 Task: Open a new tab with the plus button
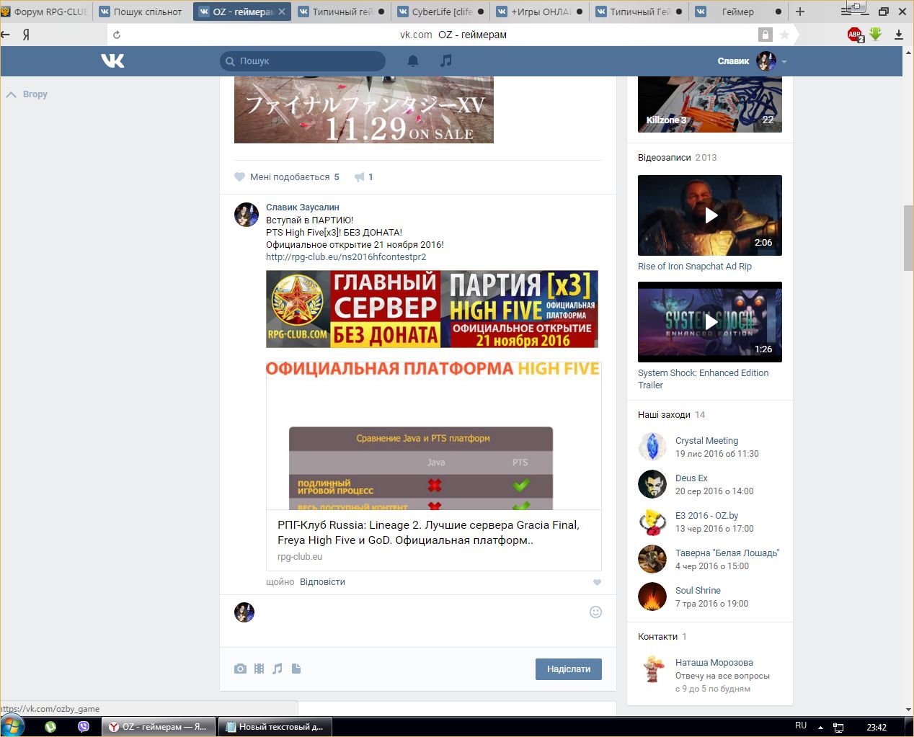[x=800, y=12]
